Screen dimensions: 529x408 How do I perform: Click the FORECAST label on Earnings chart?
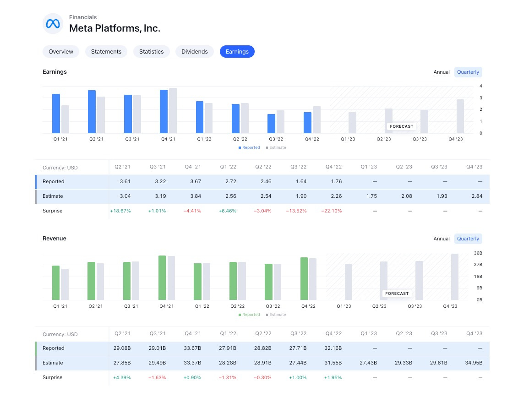(402, 126)
